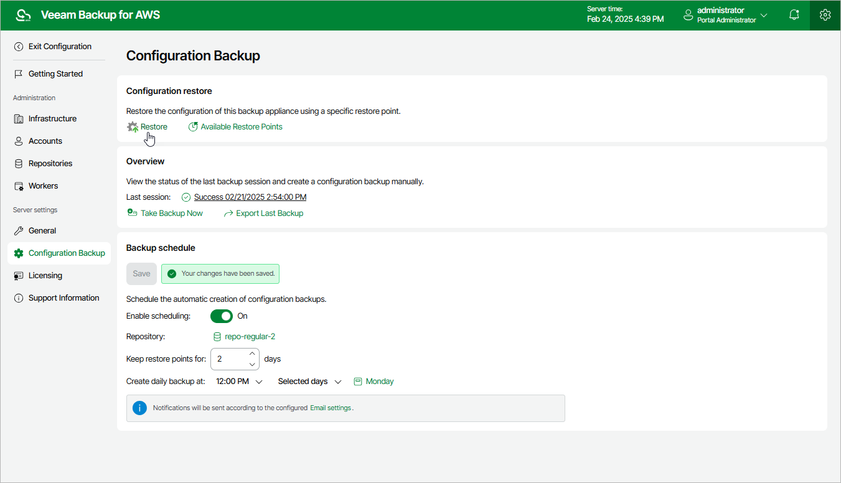Click the Available Restore Points clock icon
Image resolution: width=841 pixels, height=483 pixels.
(x=193, y=127)
